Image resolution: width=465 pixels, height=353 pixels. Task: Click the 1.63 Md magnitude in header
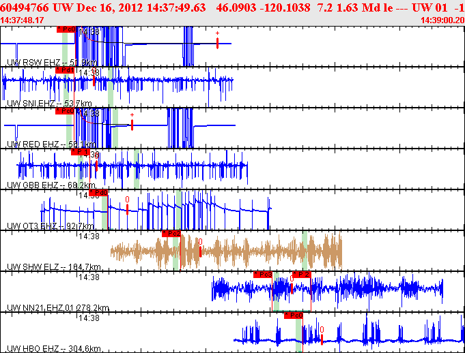358,7
